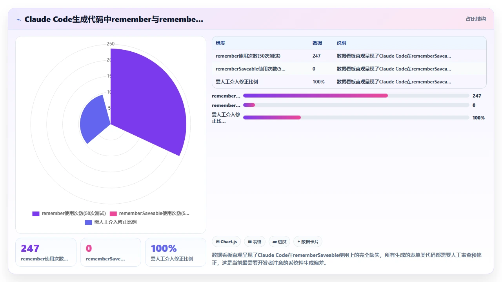Click the 进度 tag chip
502x282 pixels.
click(x=279, y=242)
